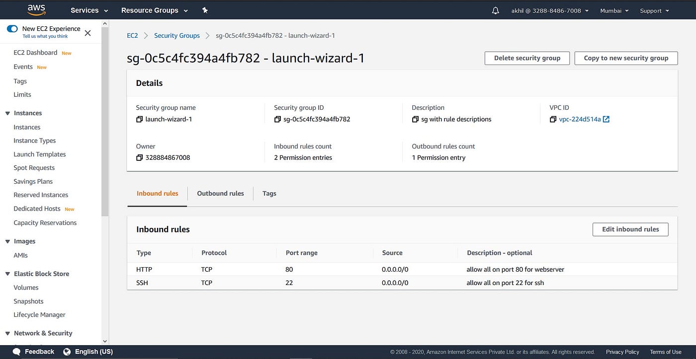
Task: Open VPC external link icon
Action: [x=606, y=119]
